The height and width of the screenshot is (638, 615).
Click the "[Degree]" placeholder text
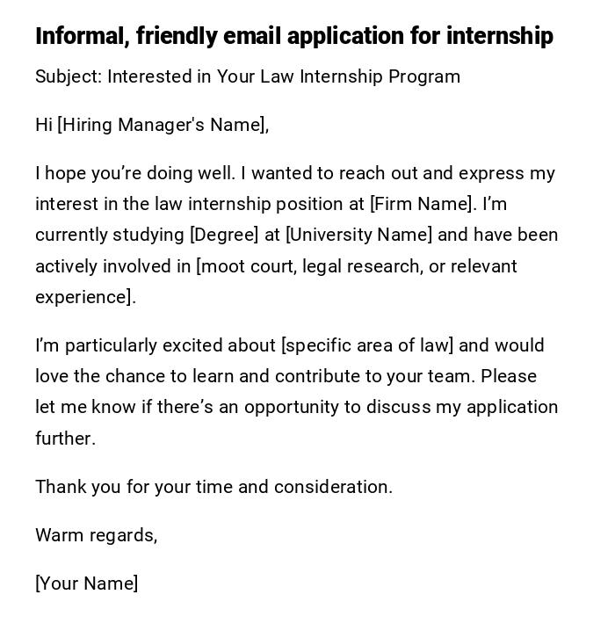coord(225,235)
